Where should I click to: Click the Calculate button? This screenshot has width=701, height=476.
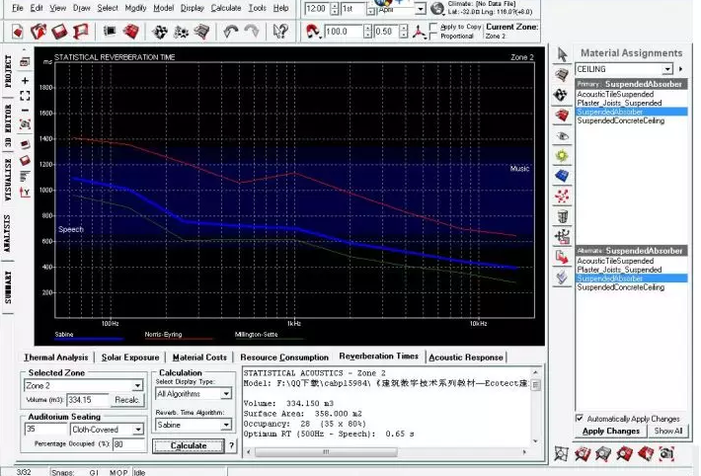coord(189,445)
